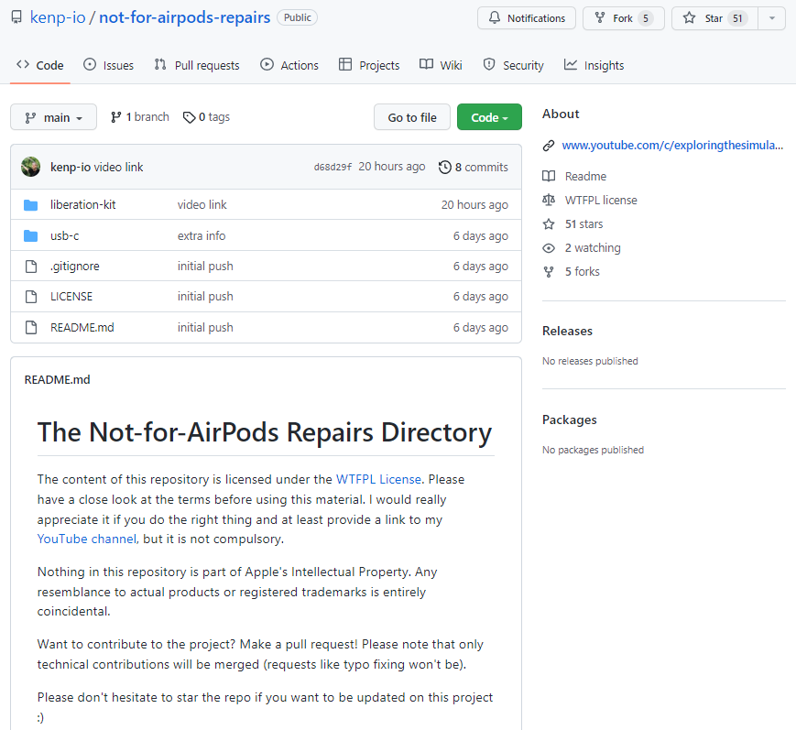Viewport: 796px width, 730px height.
Task: Click the README.md file icon
Action: (x=31, y=328)
